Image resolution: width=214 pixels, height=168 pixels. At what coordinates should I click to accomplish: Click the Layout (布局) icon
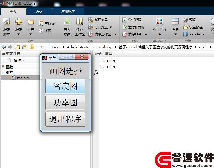175,22
